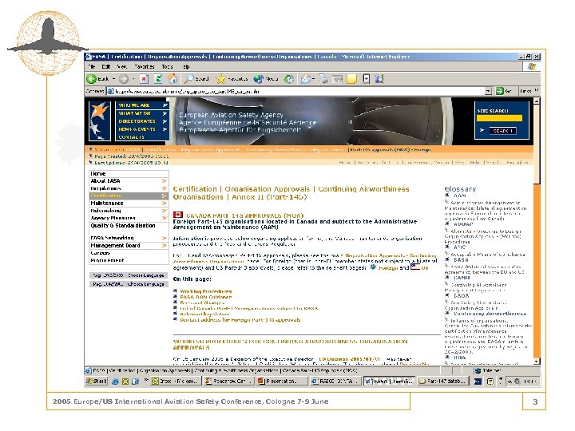Click the EASA star logo in the header
The width and height of the screenshot is (575, 431).
[x=99, y=121]
